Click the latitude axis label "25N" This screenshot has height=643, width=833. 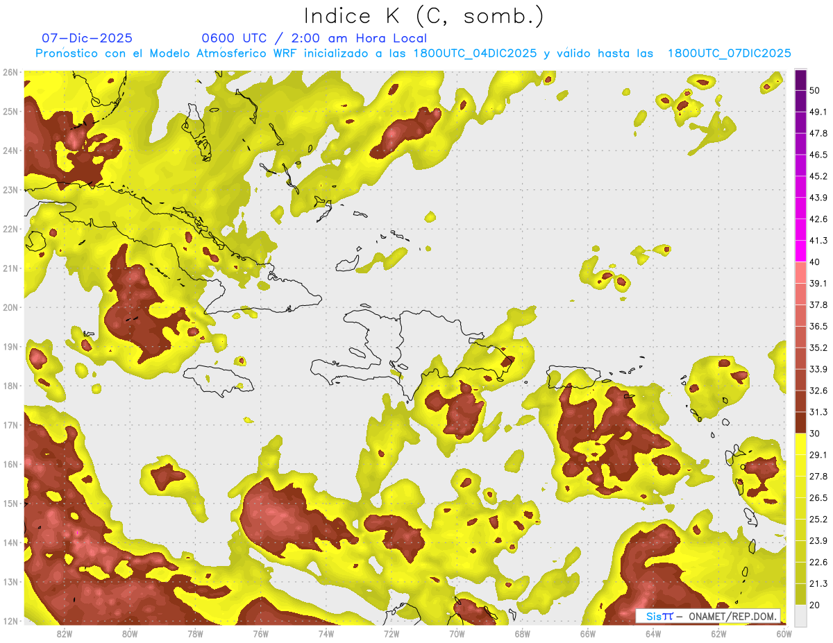10,111
